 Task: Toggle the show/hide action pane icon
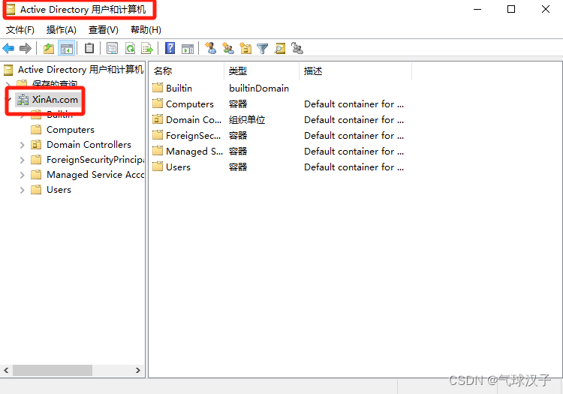click(188, 49)
